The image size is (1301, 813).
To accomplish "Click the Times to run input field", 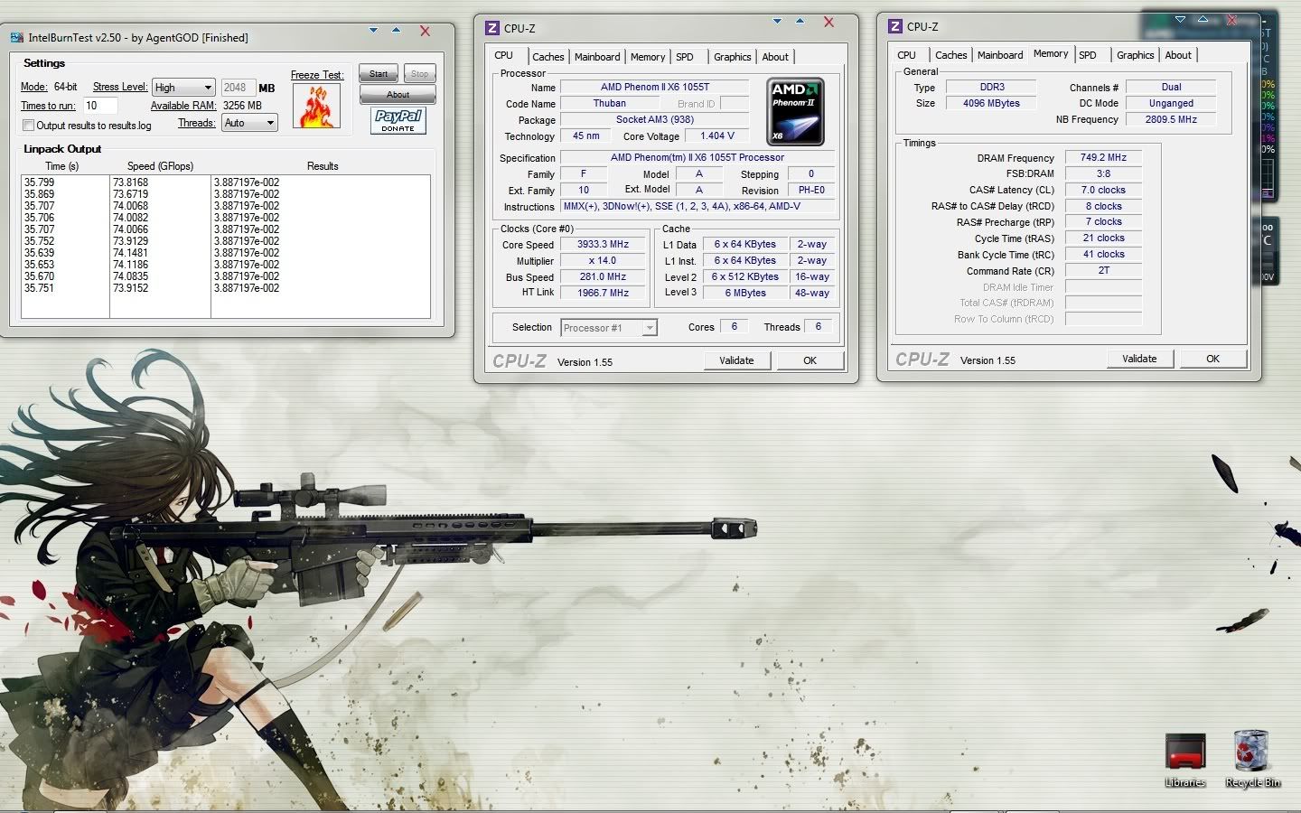I will tap(100, 106).
